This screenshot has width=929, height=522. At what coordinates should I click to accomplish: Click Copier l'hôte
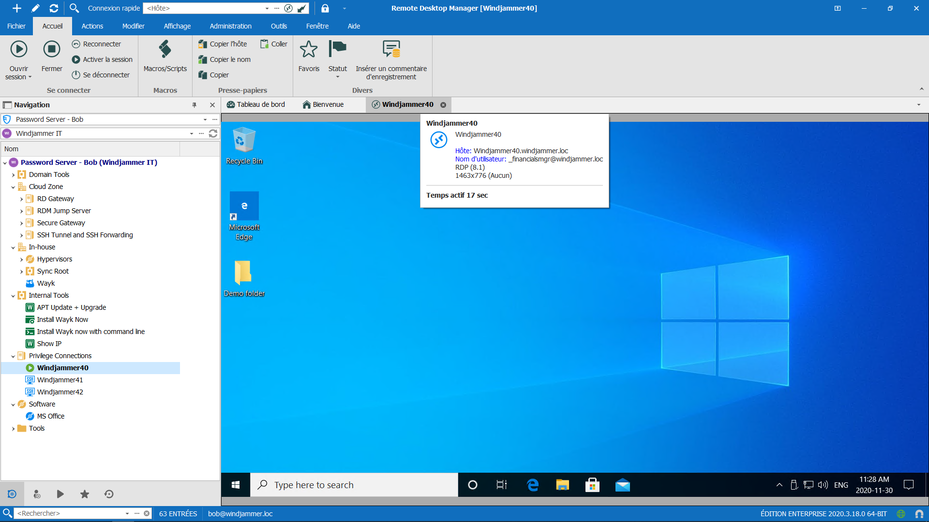click(223, 44)
